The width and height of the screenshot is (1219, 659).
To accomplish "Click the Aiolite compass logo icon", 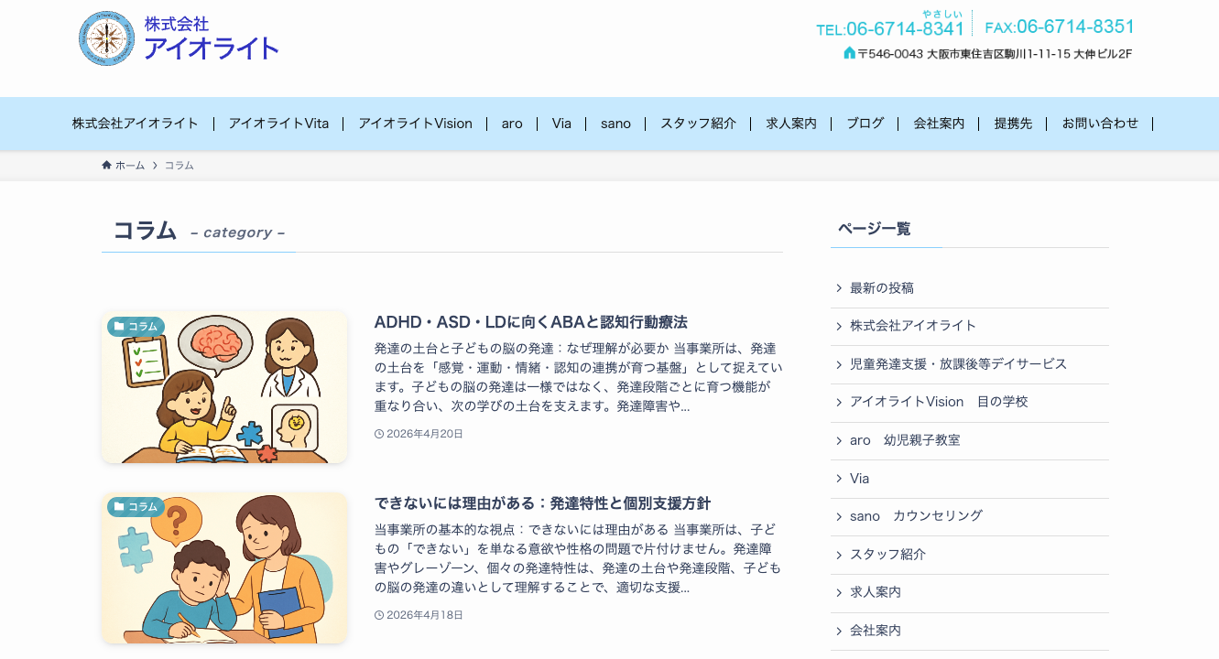I will (107, 38).
